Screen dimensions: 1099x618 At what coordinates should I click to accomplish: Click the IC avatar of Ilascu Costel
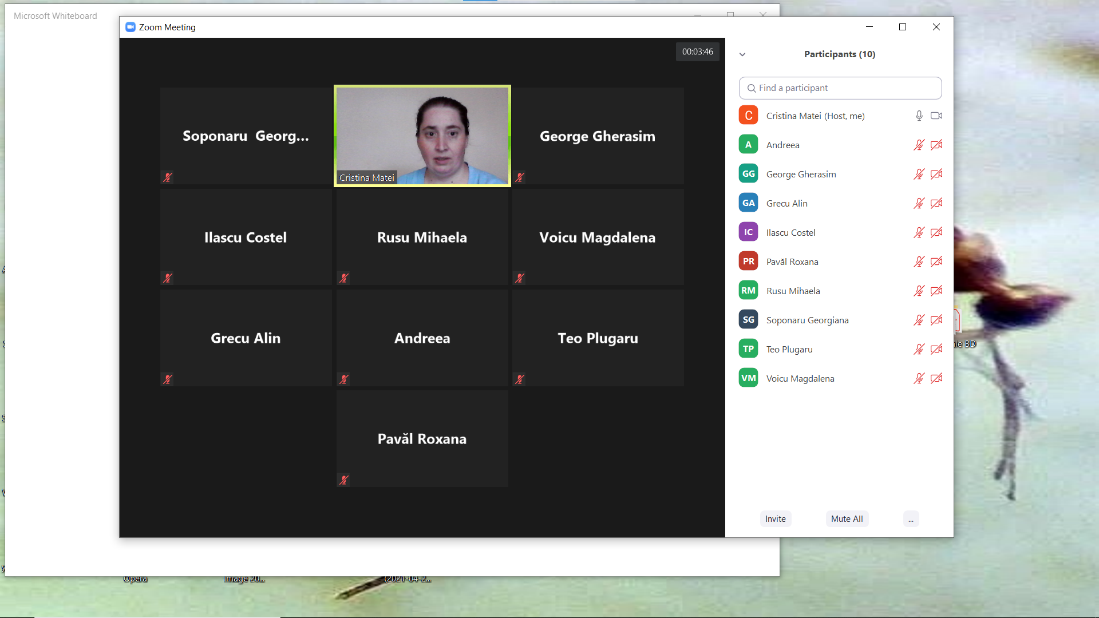[x=748, y=232]
